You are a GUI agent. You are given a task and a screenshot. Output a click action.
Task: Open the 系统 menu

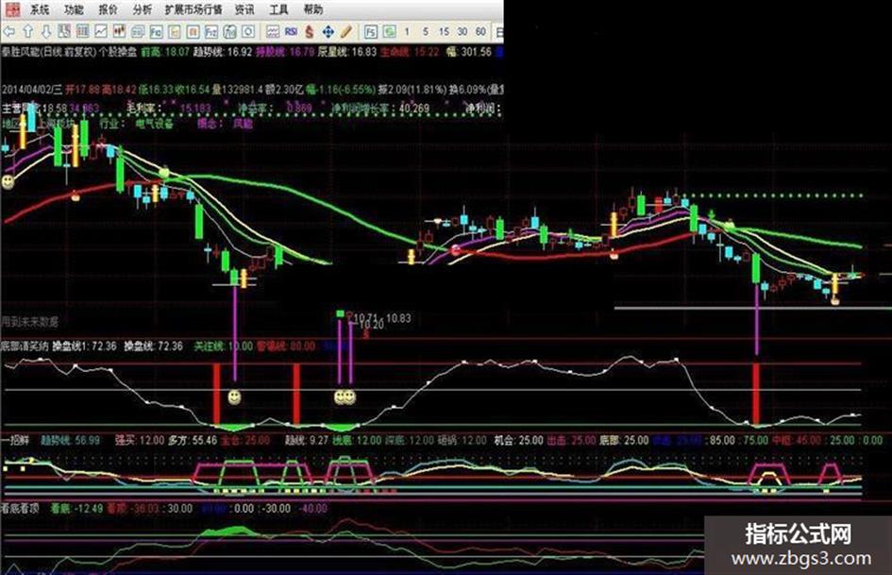tap(40, 9)
